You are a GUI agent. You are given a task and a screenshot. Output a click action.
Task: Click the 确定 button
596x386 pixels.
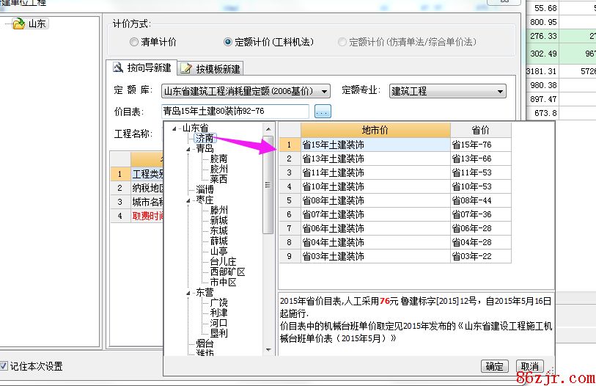pos(495,366)
